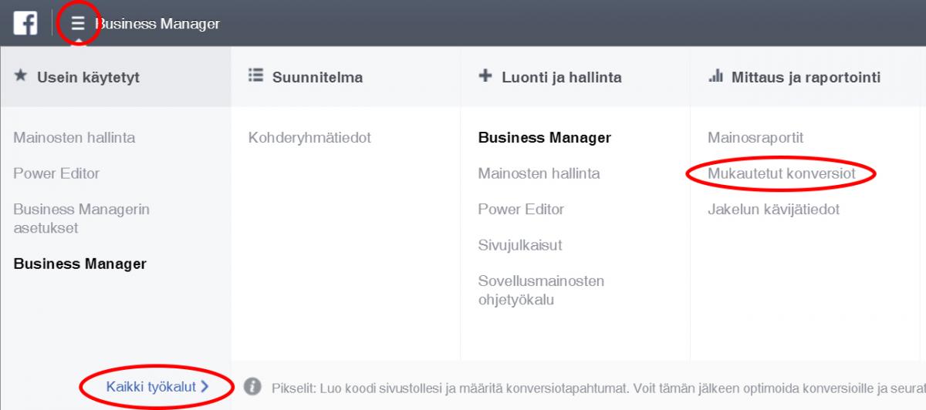Open Mainosraportit

[755, 138]
